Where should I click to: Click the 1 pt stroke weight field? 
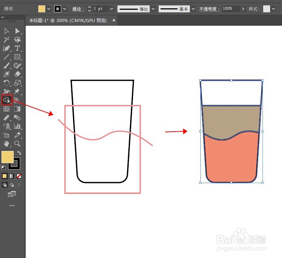tap(101, 9)
